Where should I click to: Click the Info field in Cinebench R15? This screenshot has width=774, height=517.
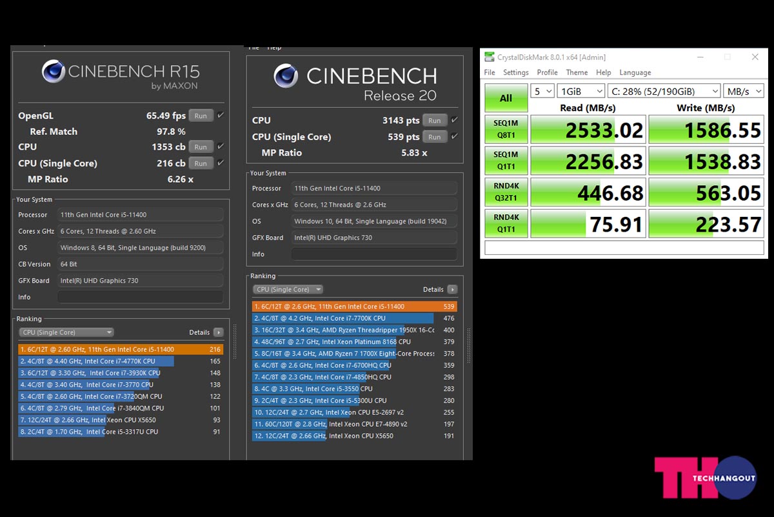[140, 297]
